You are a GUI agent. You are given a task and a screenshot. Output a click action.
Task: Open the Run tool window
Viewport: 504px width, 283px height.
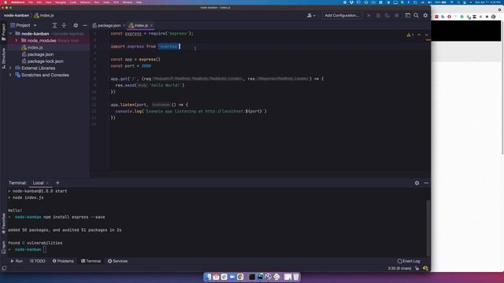17,261
